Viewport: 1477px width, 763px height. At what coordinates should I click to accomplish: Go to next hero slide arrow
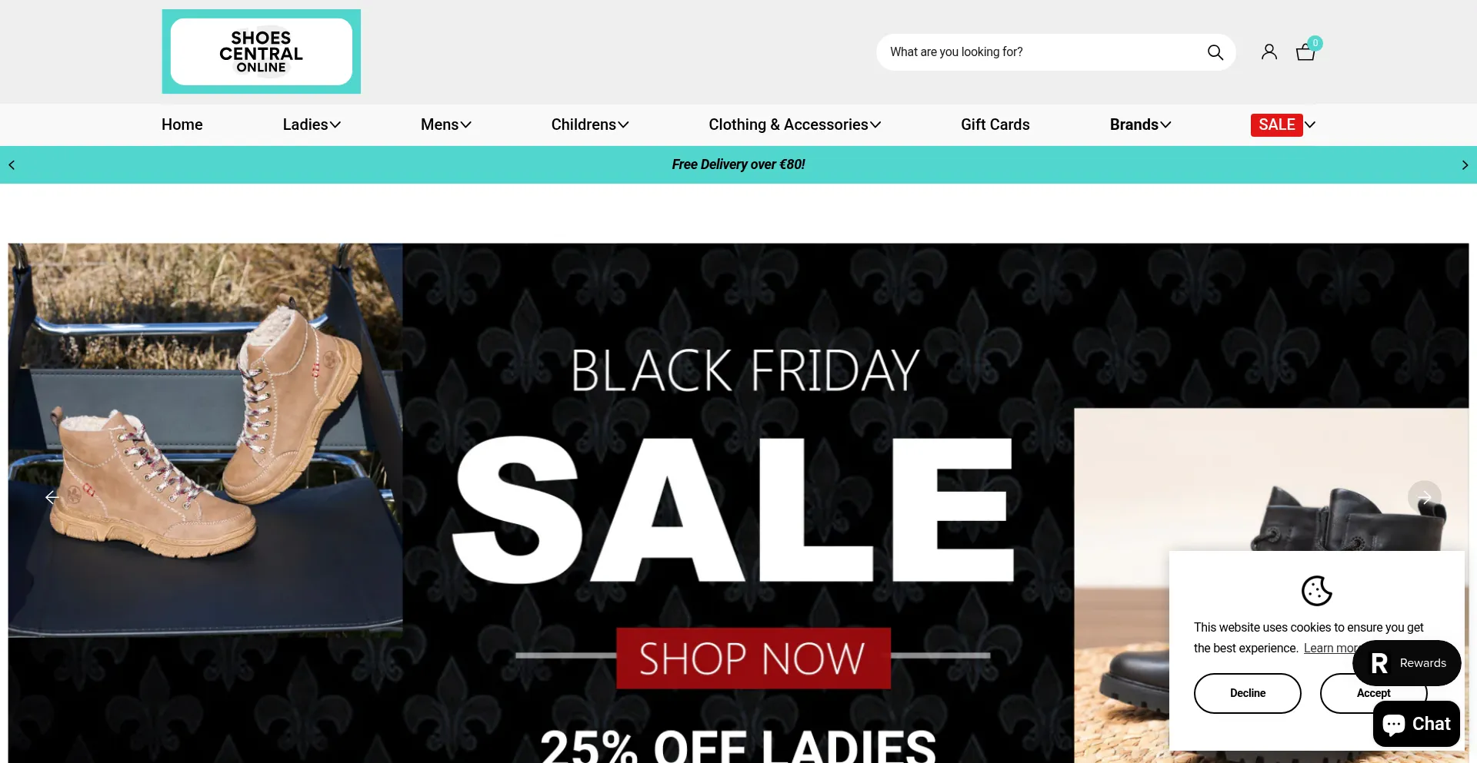[1425, 497]
